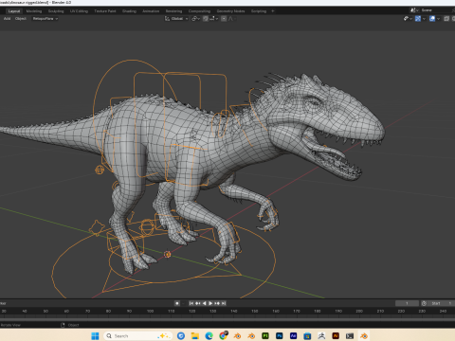Open the Microsoft Store taskbar icon
Viewport: 455px width, 341px height.
(x=307, y=335)
